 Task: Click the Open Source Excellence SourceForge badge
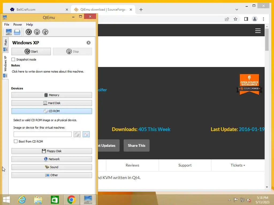pos(249,84)
